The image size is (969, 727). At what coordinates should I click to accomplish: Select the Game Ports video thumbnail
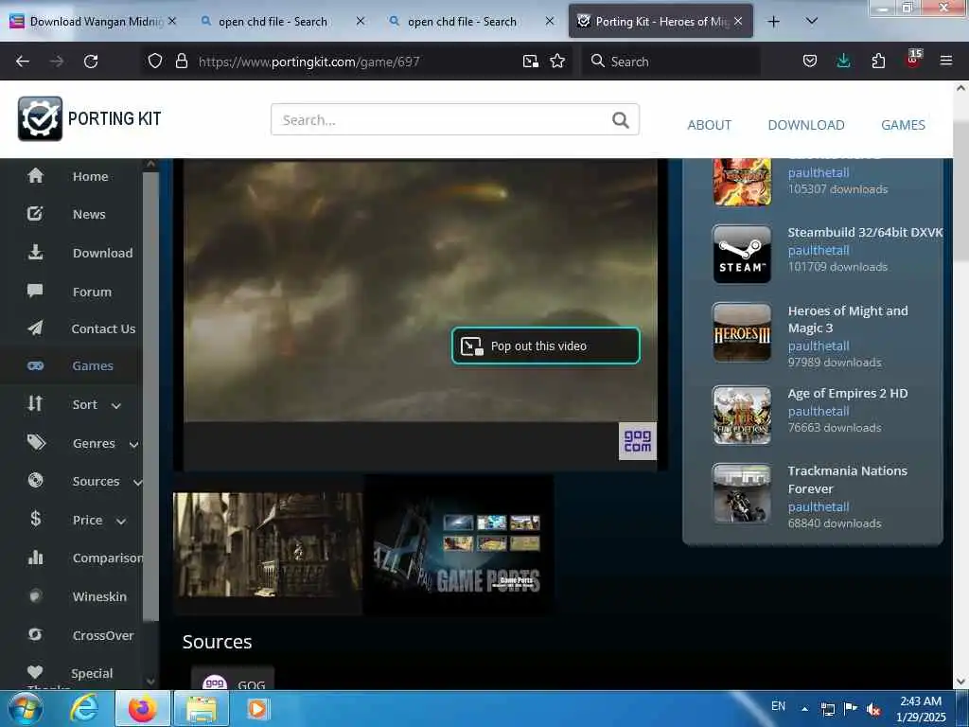click(x=458, y=544)
